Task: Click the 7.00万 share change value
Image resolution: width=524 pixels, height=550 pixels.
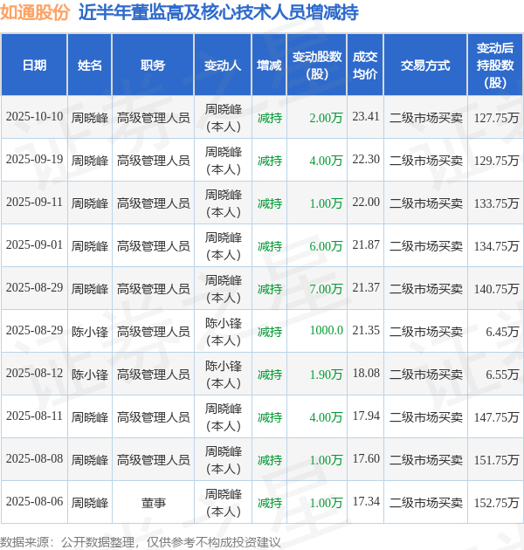Action: coord(326,289)
